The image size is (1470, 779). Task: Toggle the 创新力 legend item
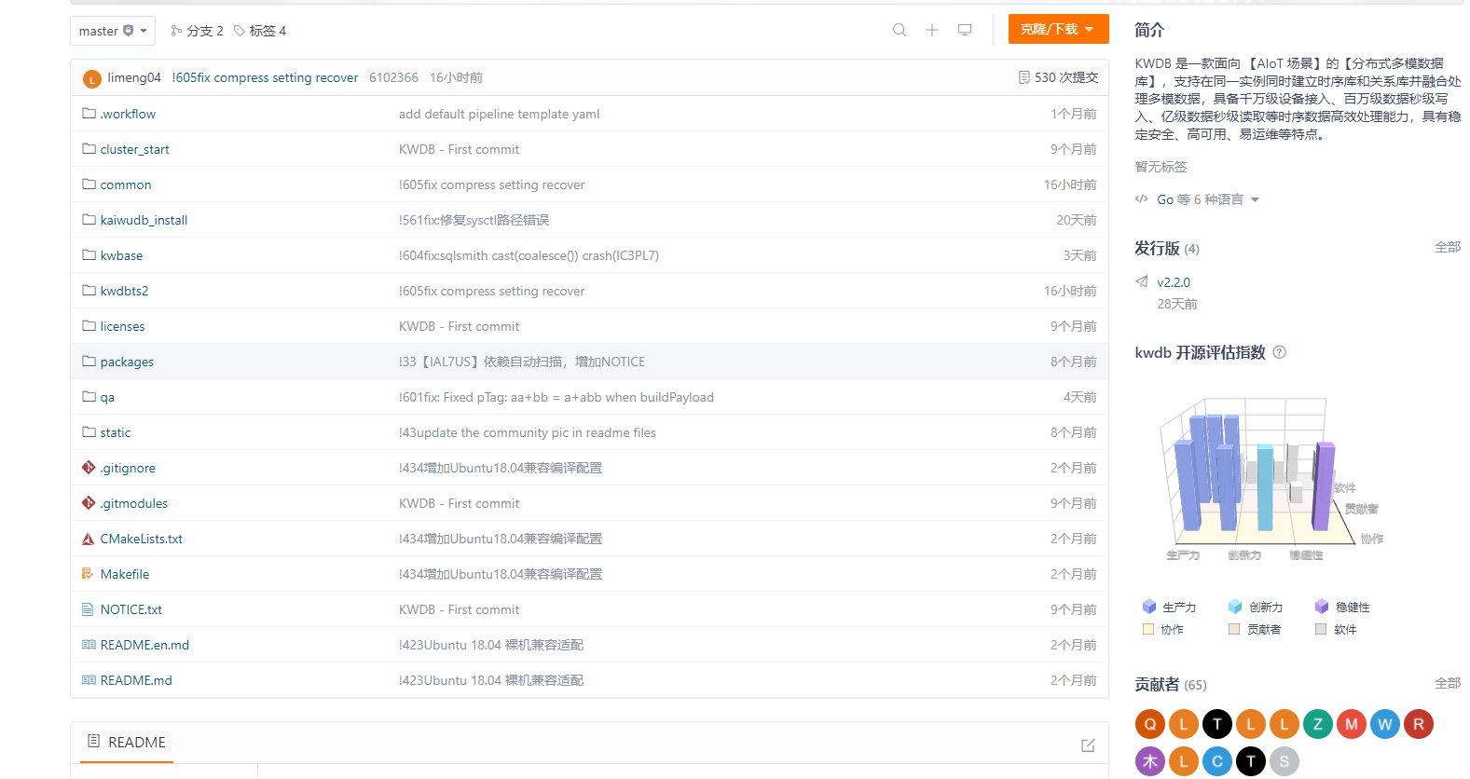point(1256,607)
